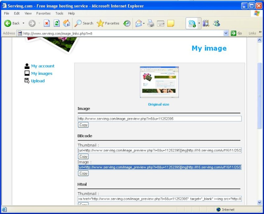The width and height of the screenshot is (264, 214).
Task: Click the Windows flag logo
Action: [x=257, y=13]
